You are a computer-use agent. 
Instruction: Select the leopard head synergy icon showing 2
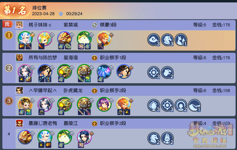[x=167, y=72]
